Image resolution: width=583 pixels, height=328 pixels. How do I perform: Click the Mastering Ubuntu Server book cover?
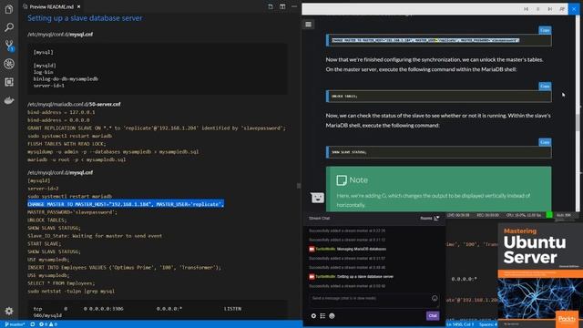(x=540, y=275)
